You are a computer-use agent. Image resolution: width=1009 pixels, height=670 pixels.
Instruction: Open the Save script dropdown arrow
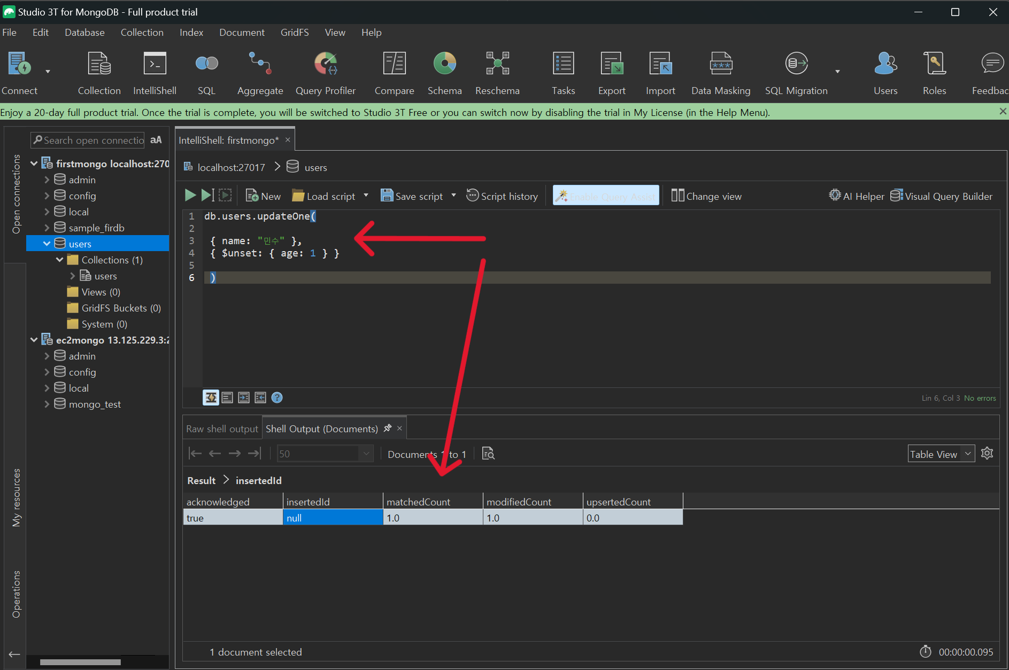coord(453,196)
